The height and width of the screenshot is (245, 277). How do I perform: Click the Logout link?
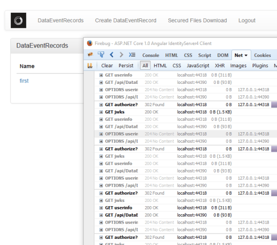click(x=247, y=20)
